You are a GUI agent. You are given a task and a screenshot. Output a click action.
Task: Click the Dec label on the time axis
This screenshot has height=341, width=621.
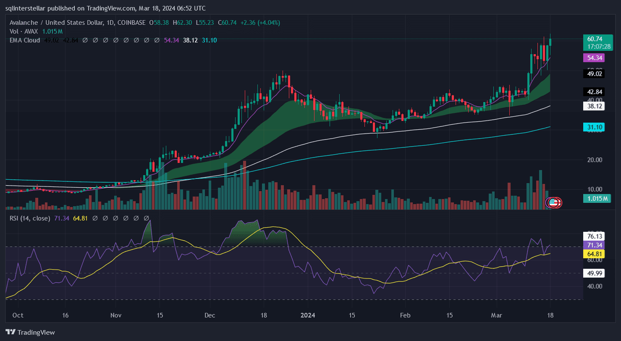coord(210,315)
